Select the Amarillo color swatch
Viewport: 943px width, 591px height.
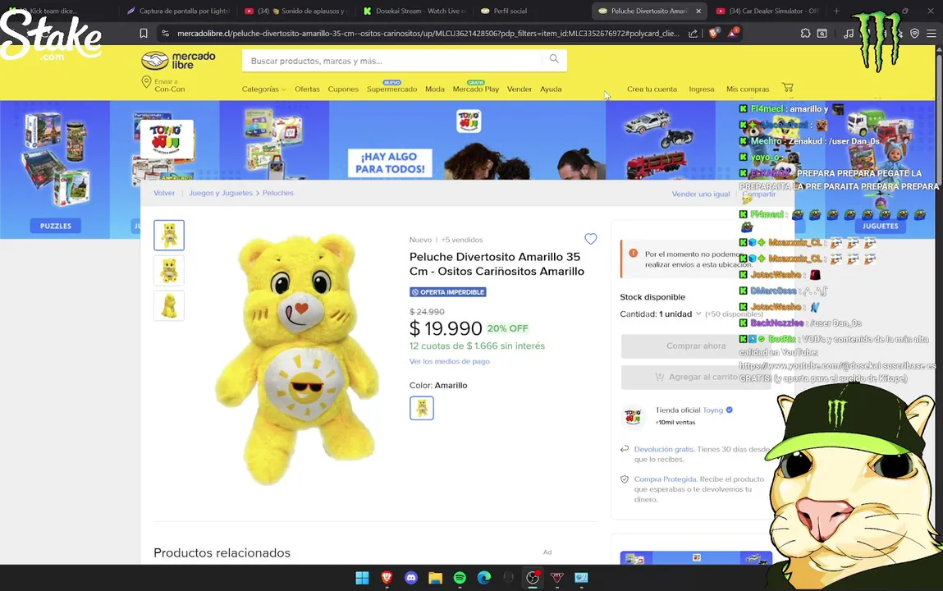pyautogui.click(x=422, y=408)
